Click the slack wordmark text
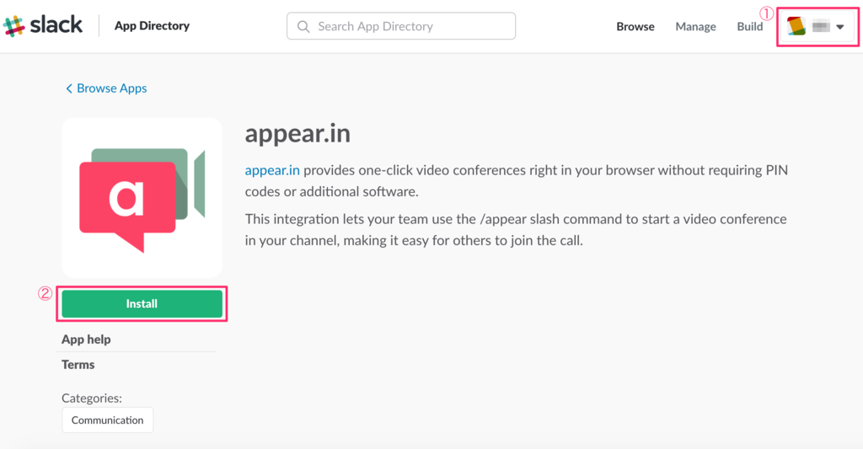 (x=56, y=25)
